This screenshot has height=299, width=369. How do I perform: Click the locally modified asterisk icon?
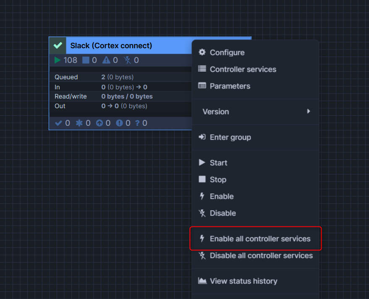(79, 123)
